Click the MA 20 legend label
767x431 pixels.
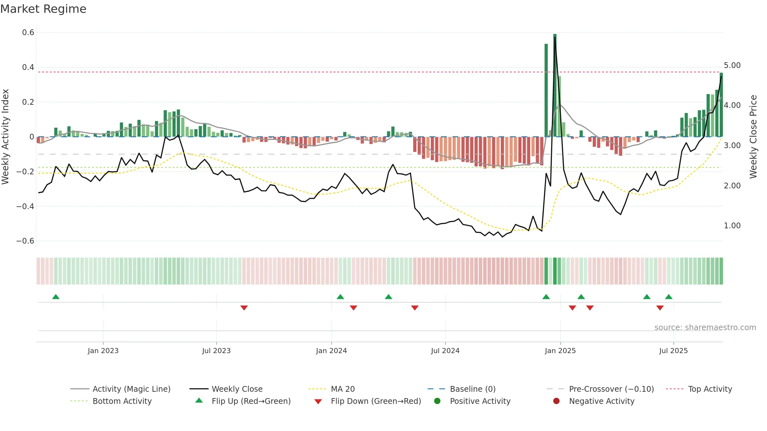343,389
